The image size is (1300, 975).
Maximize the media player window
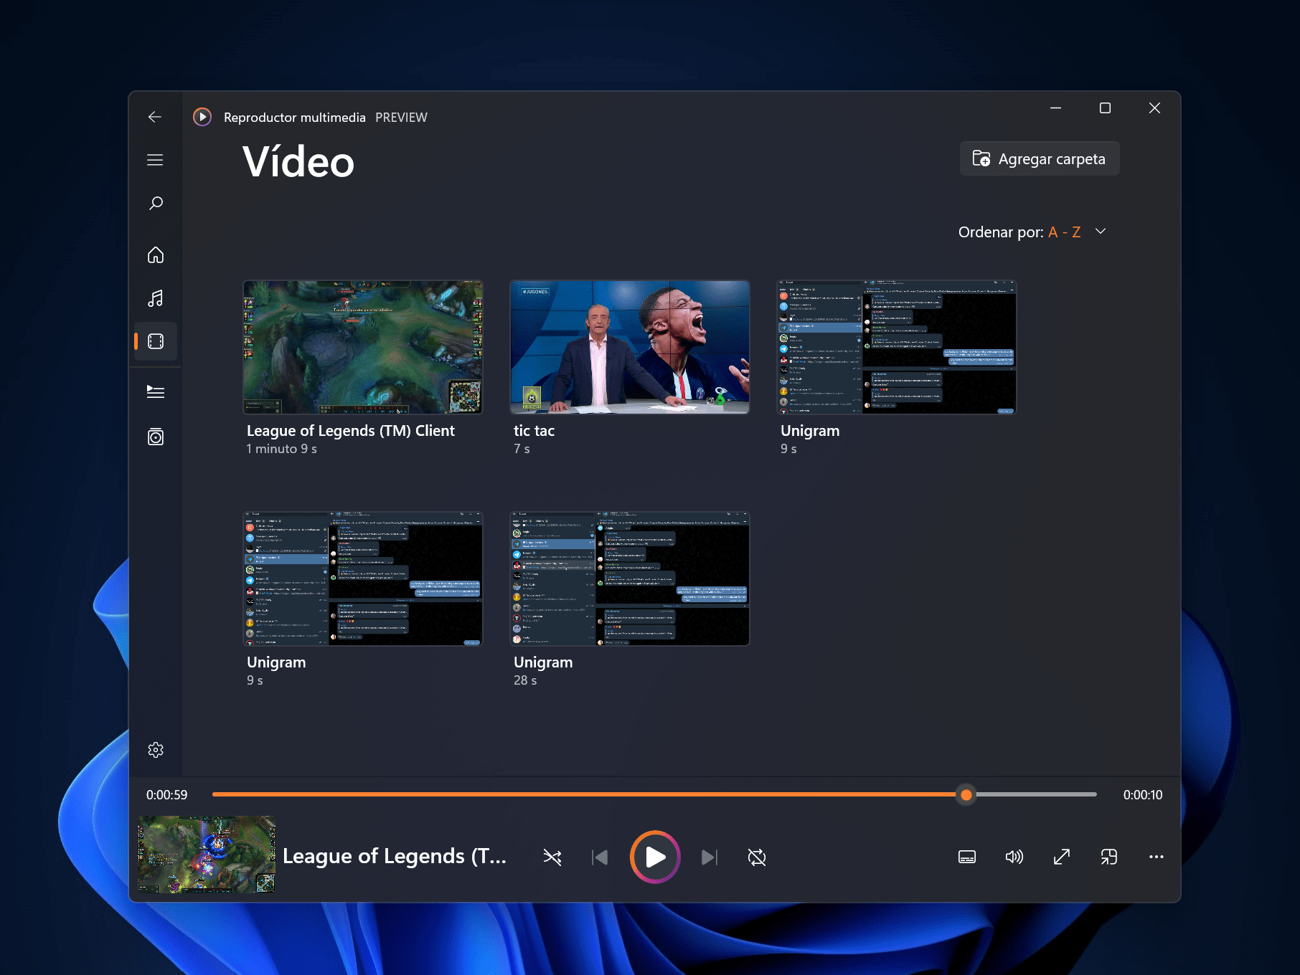[x=1105, y=108]
